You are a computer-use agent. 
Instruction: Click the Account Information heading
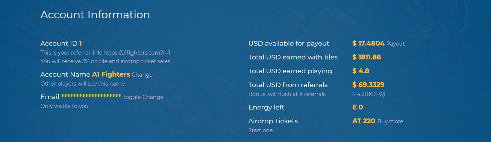click(x=95, y=15)
